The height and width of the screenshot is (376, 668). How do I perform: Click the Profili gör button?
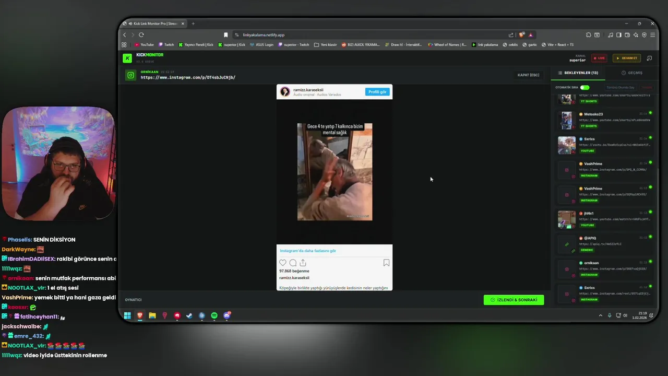click(377, 92)
